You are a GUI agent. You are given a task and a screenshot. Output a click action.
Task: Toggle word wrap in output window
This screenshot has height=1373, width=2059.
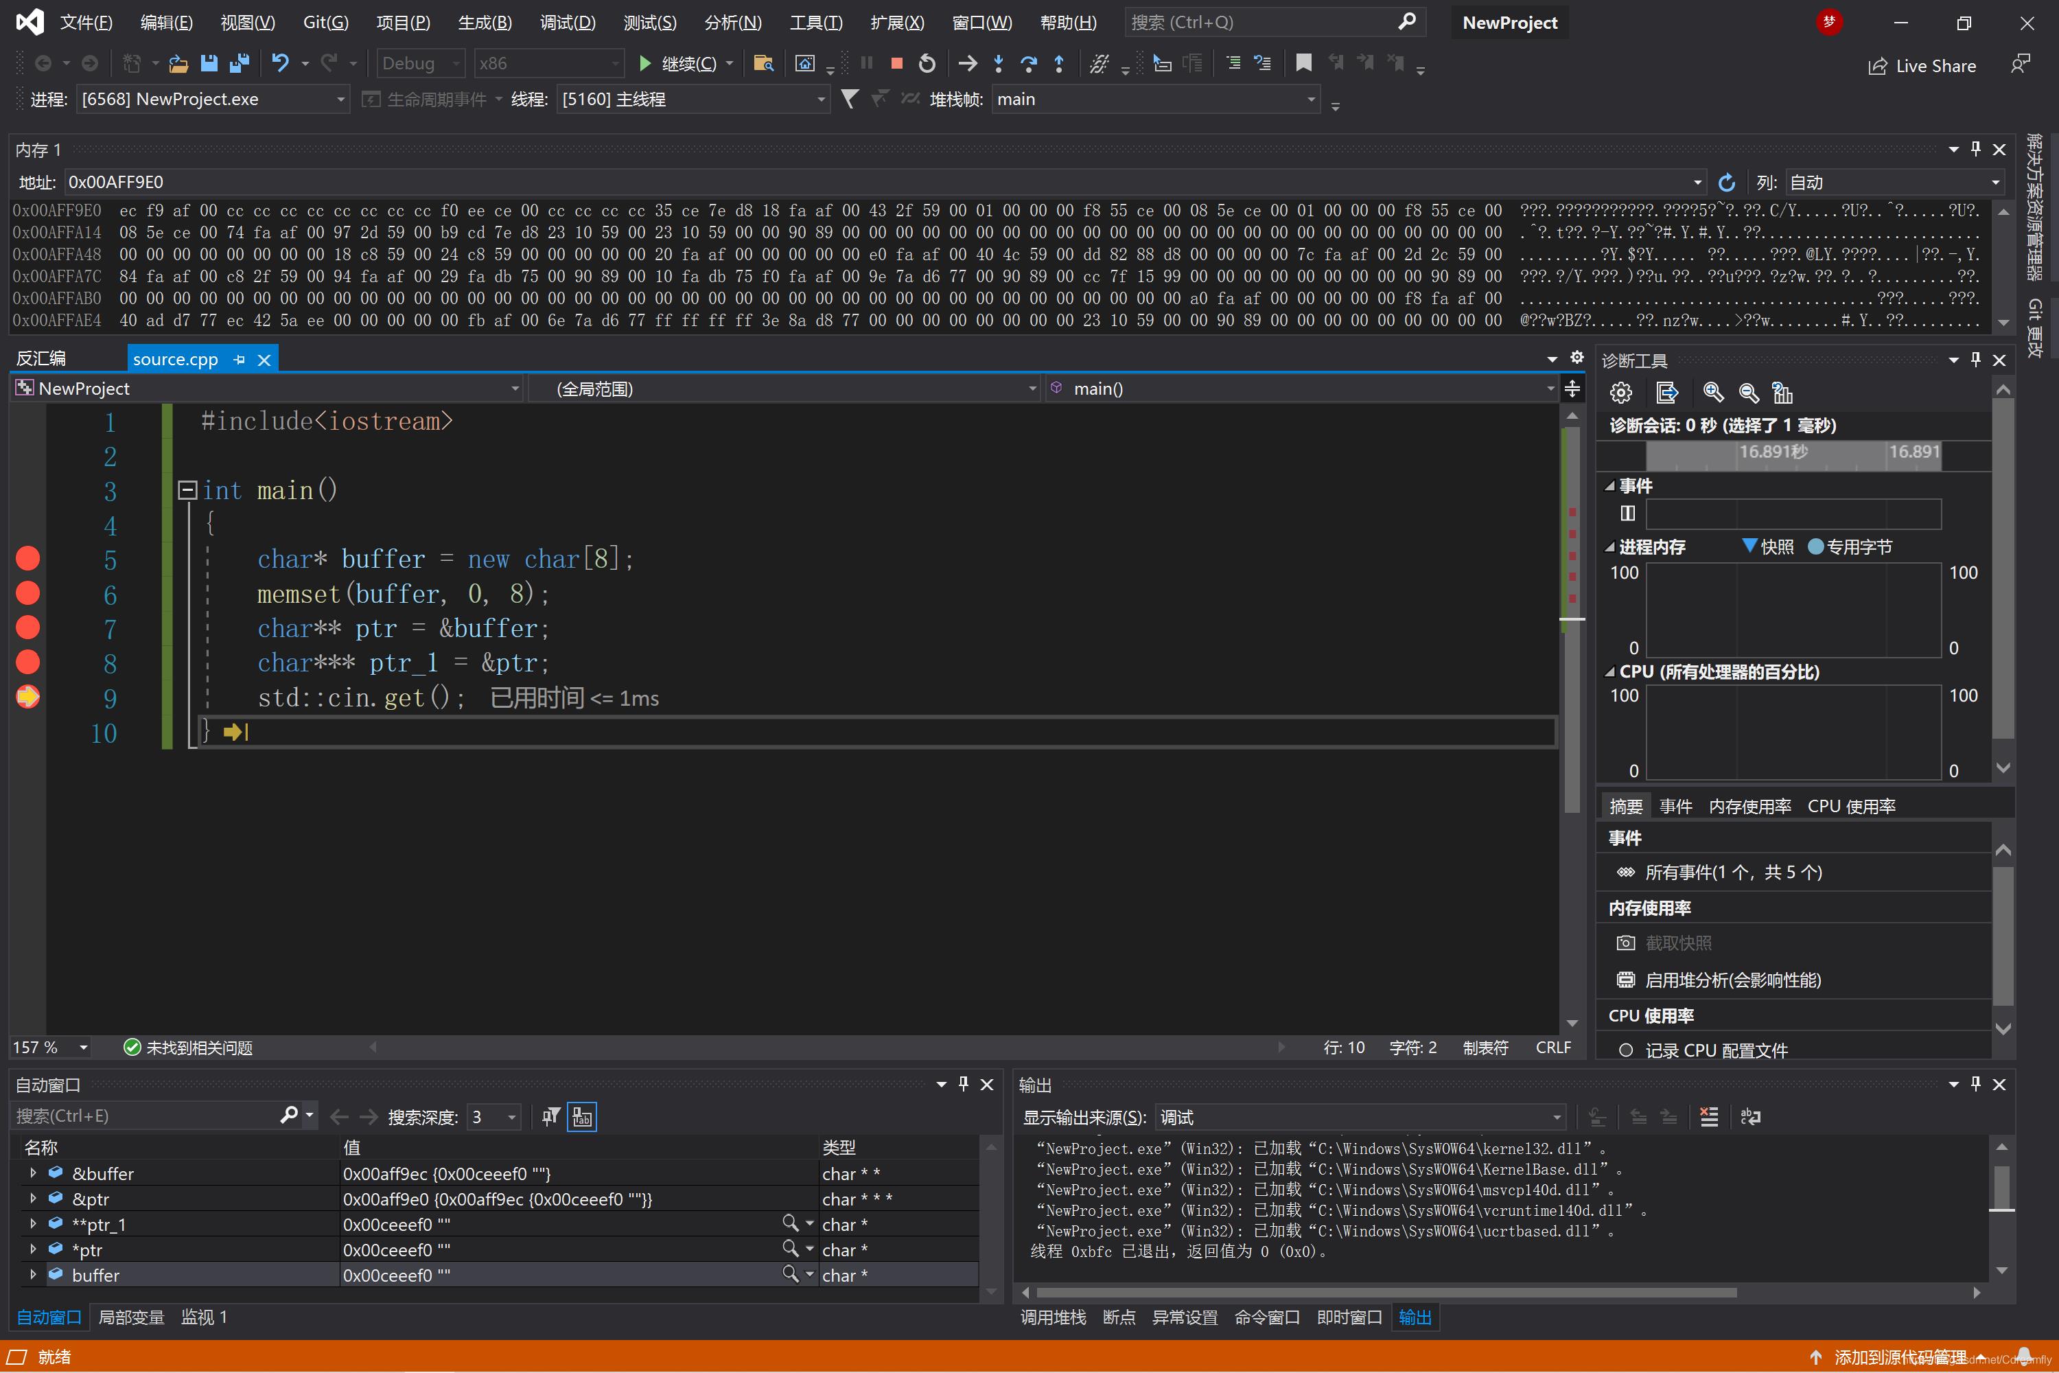tap(1750, 1116)
